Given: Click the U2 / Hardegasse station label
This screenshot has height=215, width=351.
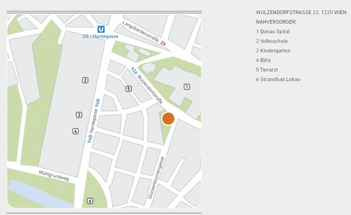Looking at the screenshot, I should click(101, 36).
